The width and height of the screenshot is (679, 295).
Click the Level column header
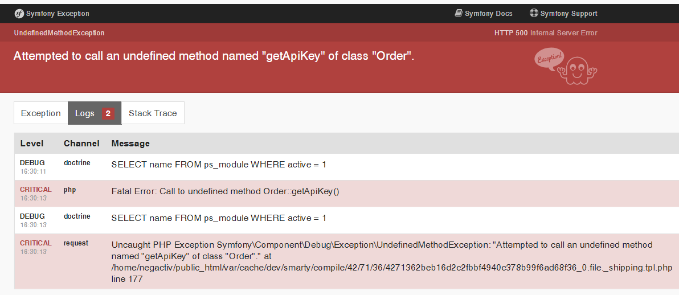tap(32, 144)
